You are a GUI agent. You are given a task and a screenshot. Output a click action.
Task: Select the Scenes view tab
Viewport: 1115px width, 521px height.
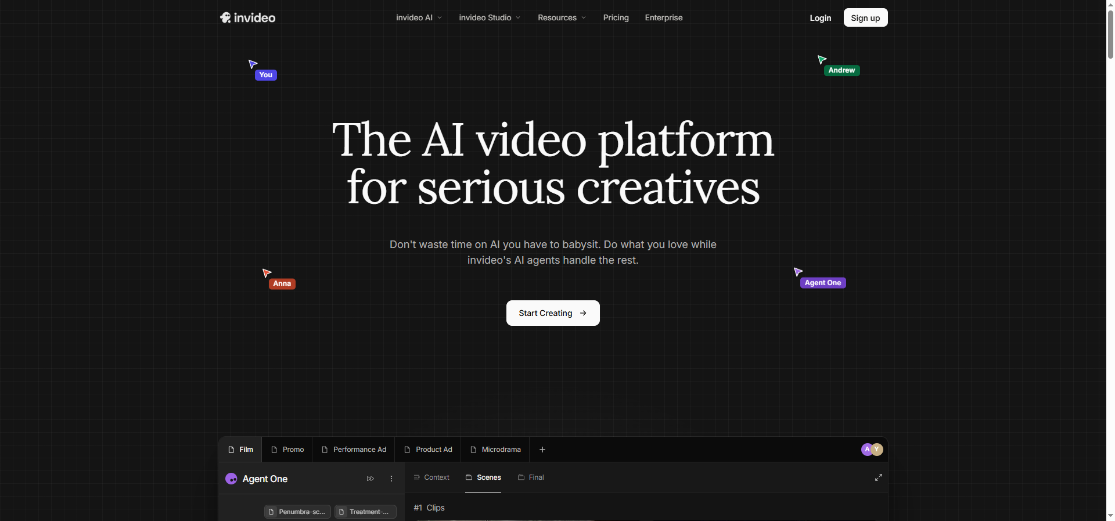tap(483, 477)
